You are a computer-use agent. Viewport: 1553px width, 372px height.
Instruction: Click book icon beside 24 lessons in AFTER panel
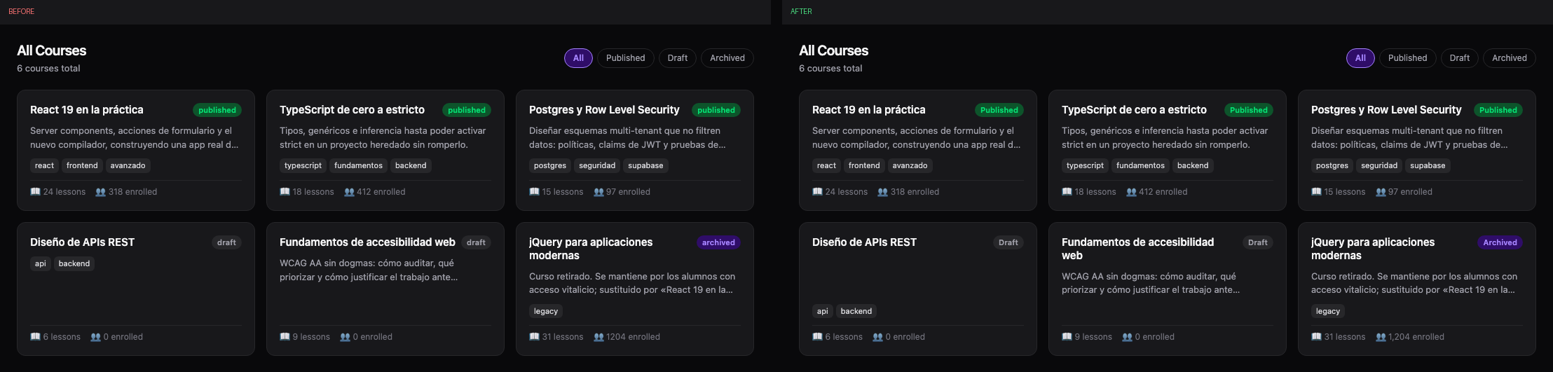click(817, 192)
